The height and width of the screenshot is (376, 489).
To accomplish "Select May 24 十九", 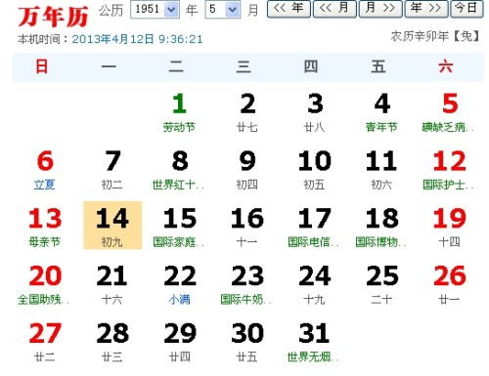I will coord(315,284).
